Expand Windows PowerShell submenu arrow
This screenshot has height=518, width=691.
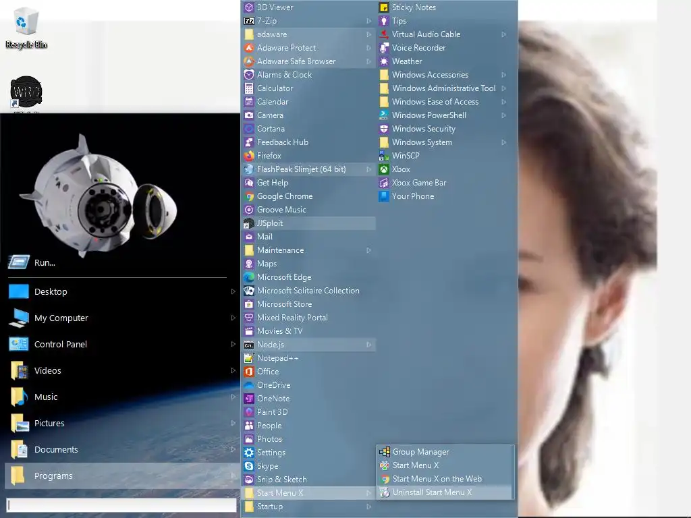[503, 115]
